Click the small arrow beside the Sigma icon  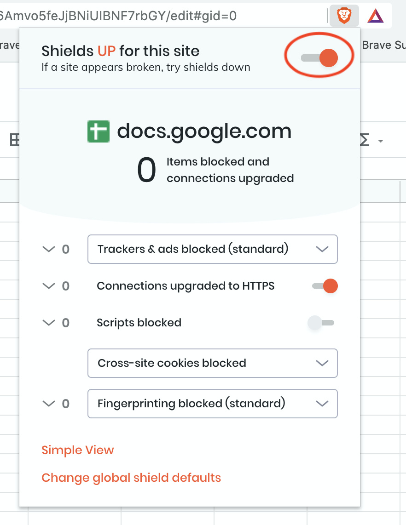click(381, 141)
